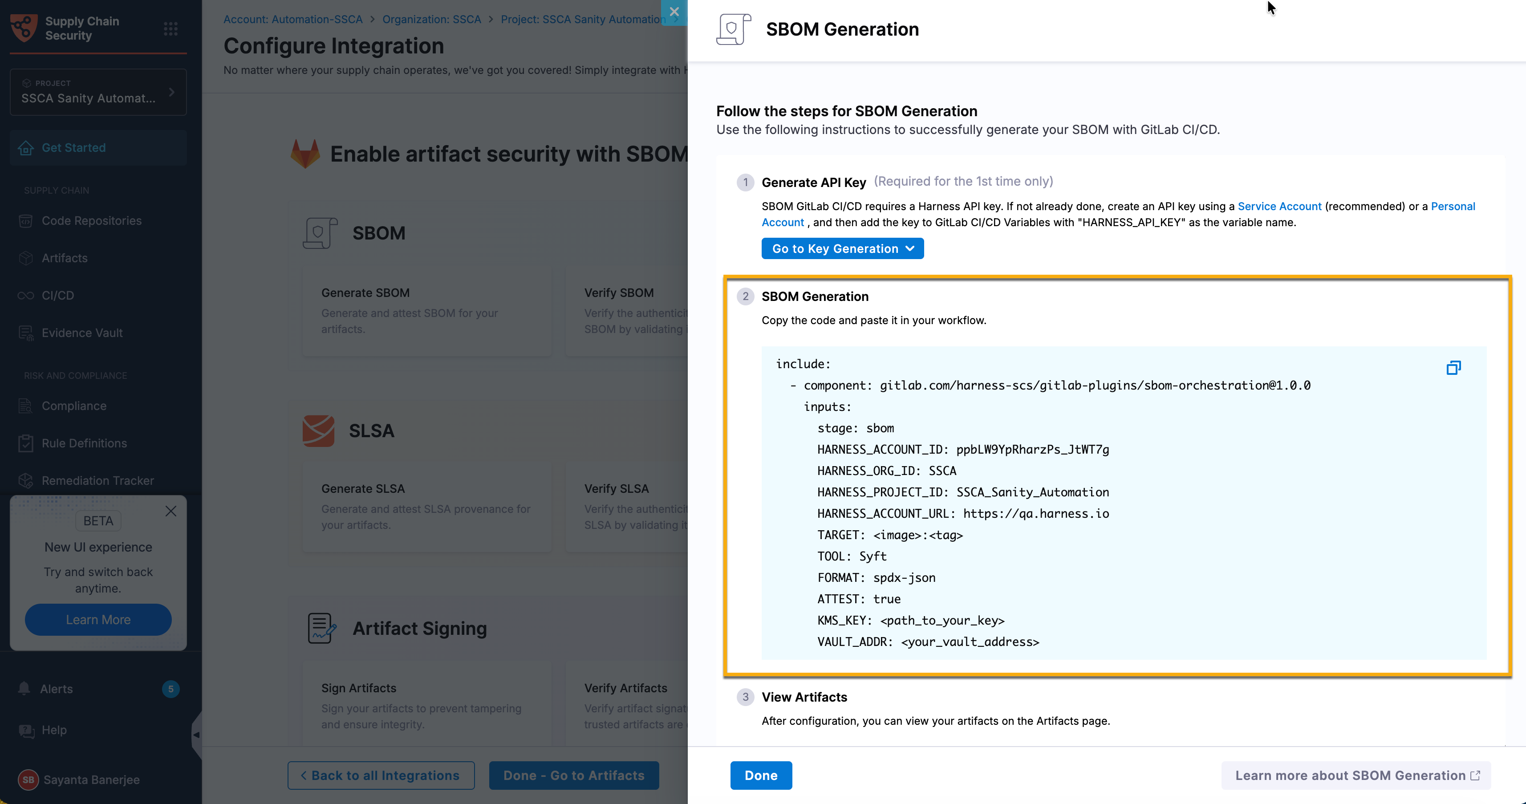Expand the SSCA Sanity Automation project selector
The image size is (1526, 804).
tap(98, 92)
